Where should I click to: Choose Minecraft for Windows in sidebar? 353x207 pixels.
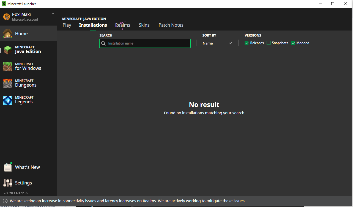[28, 67]
